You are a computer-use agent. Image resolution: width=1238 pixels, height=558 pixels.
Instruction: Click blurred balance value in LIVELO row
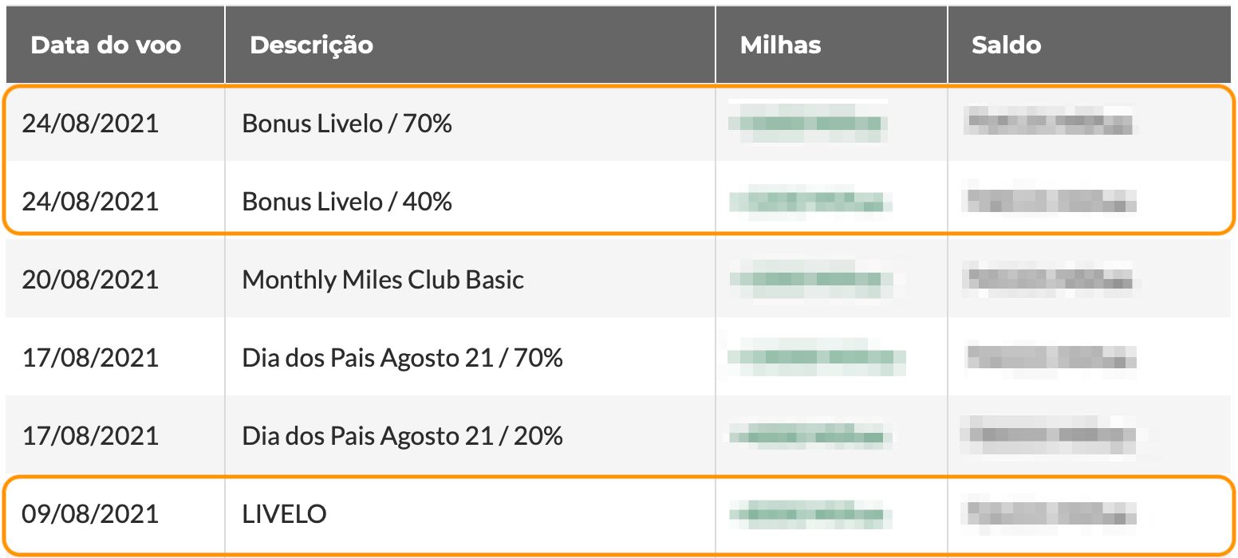(x=1050, y=513)
